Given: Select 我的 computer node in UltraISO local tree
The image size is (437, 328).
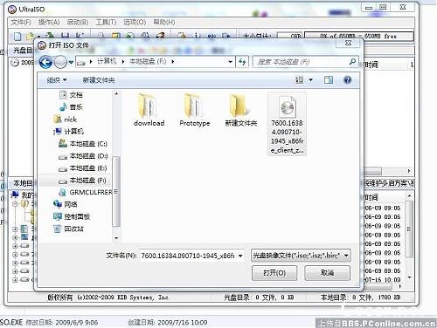Looking at the screenshot, I should [x=22, y=195].
